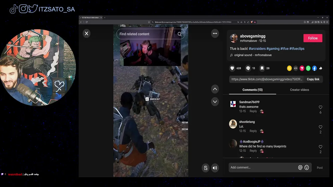333x187 pixels.
Task: Share the video to WhatsApp
Action: (x=308, y=68)
